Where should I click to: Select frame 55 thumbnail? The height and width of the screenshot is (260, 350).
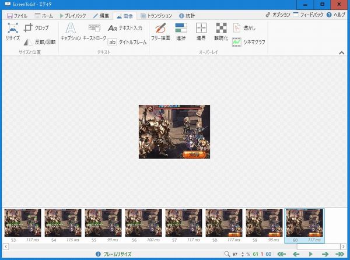pyautogui.click(x=103, y=226)
